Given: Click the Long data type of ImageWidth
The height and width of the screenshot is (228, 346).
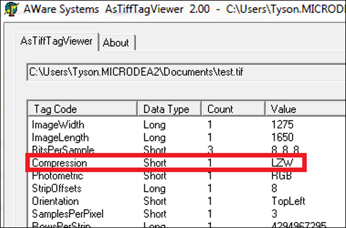Looking at the screenshot, I should tap(154, 125).
